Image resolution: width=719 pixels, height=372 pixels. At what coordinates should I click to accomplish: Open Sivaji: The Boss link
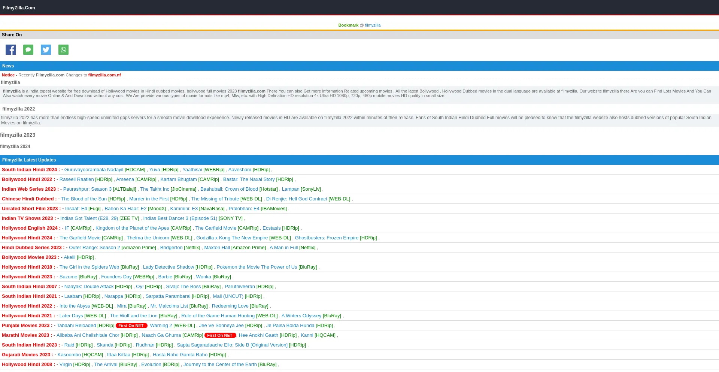click(183, 287)
